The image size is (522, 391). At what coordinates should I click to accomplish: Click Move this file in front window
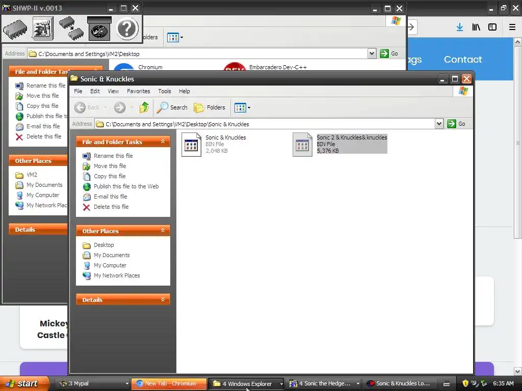pos(104,166)
